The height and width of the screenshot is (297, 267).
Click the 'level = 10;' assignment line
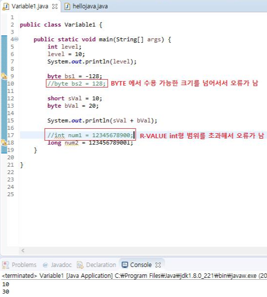point(66,54)
